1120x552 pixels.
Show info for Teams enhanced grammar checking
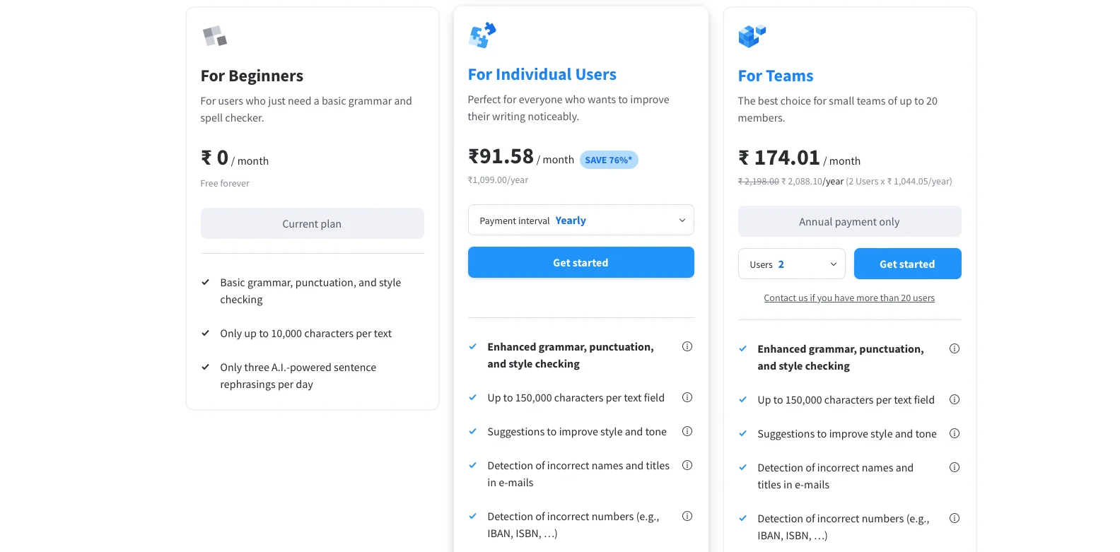point(954,348)
